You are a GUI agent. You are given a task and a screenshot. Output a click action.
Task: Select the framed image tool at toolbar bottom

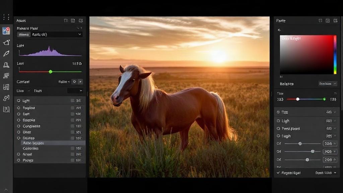point(6,109)
